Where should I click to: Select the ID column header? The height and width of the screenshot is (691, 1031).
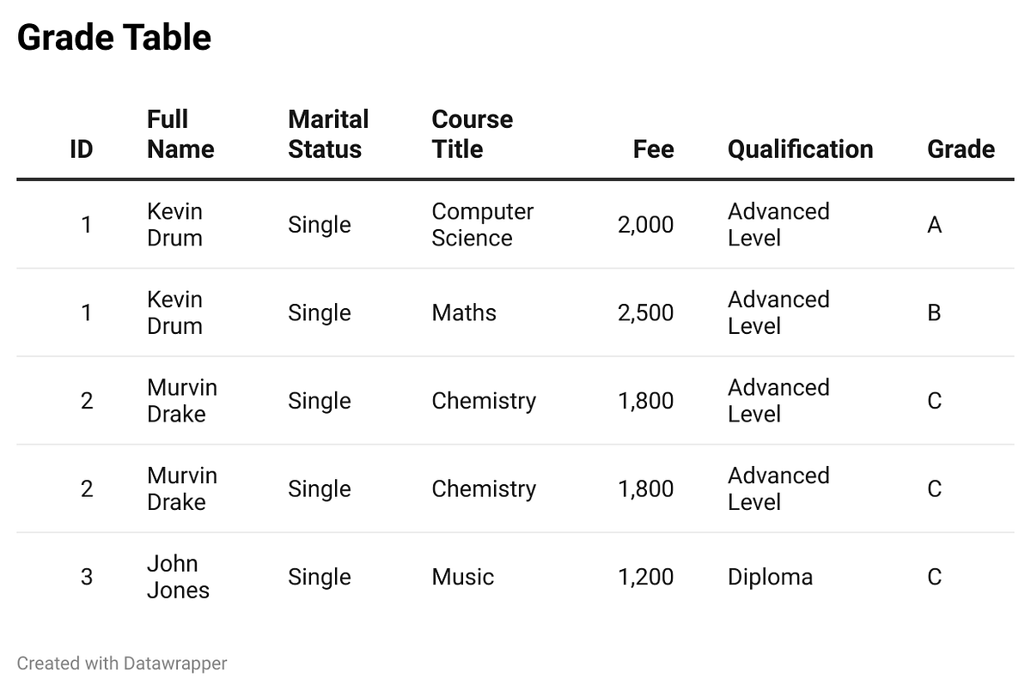click(81, 149)
